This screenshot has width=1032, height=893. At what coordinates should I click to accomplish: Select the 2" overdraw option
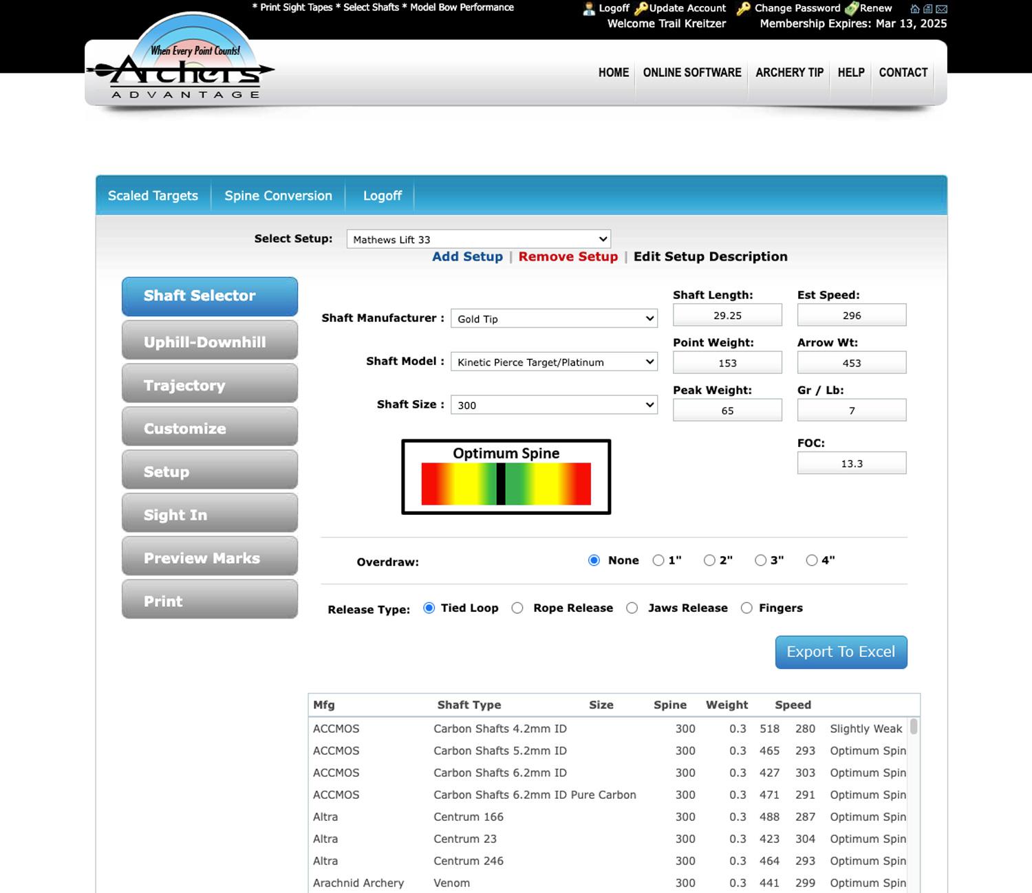coord(709,560)
